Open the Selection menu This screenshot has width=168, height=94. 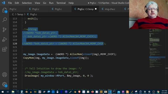(27, 3)
